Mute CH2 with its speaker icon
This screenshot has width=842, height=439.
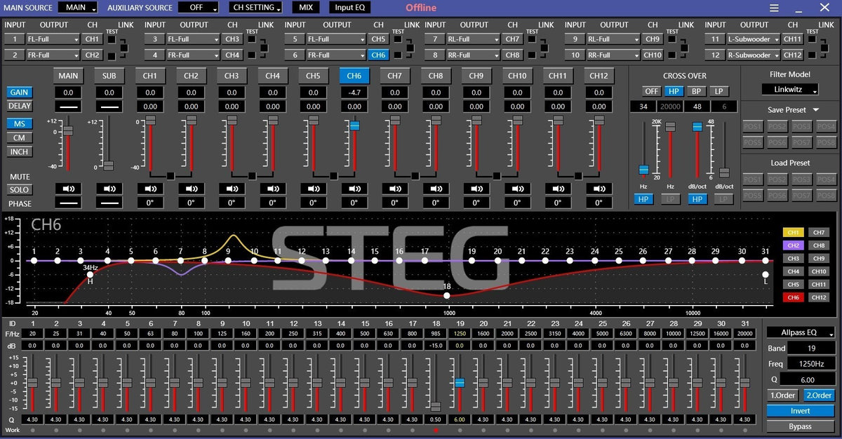tap(191, 189)
